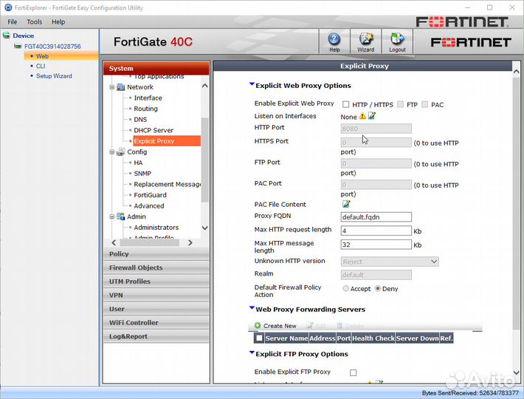Screen dimensions: 524x399
Task: Select the Deny radio button
Action: [x=378, y=288]
